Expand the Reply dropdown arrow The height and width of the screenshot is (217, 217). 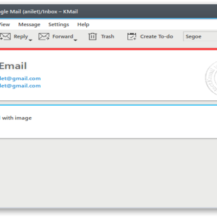pyautogui.click(x=30, y=40)
